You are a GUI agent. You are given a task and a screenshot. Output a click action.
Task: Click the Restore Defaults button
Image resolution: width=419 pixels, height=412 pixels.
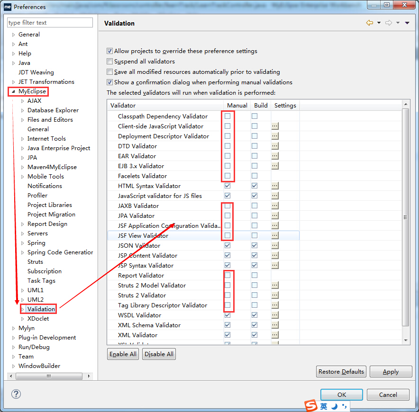[x=341, y=372]
